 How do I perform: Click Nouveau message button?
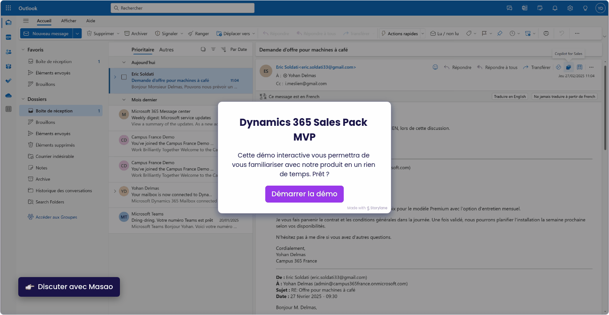46,33
